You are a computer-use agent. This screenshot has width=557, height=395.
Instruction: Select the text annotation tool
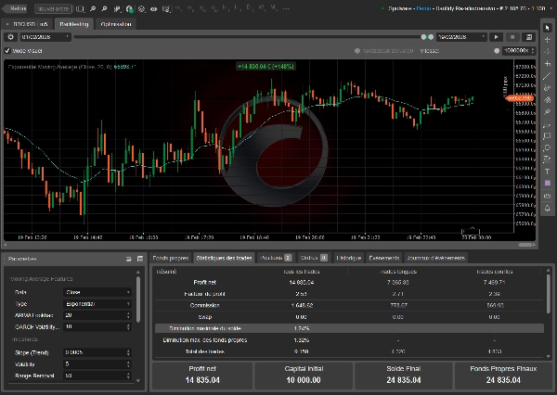point(548,172)
